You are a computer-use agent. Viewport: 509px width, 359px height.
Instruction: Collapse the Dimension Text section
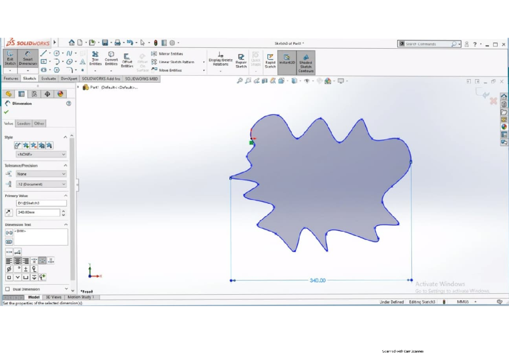click(65, 224)
